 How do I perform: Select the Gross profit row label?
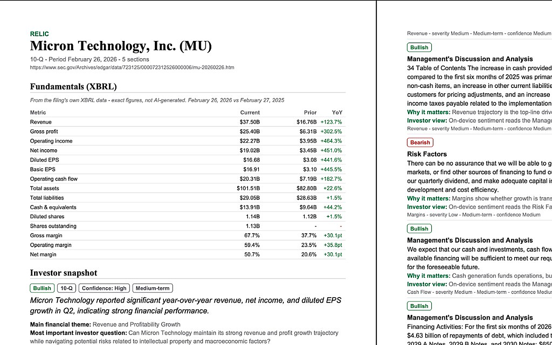(x=44, y=132)
